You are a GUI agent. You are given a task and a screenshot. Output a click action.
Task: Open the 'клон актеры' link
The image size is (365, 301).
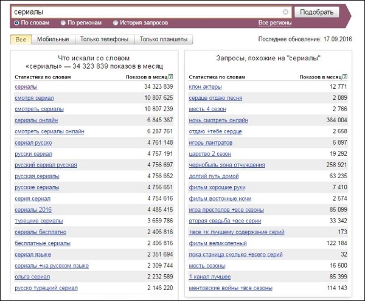pyautogui.click(x=206, y=87)
